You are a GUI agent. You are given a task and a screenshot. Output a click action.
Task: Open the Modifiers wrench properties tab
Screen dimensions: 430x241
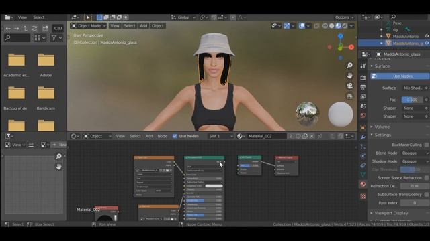[363, 137]
